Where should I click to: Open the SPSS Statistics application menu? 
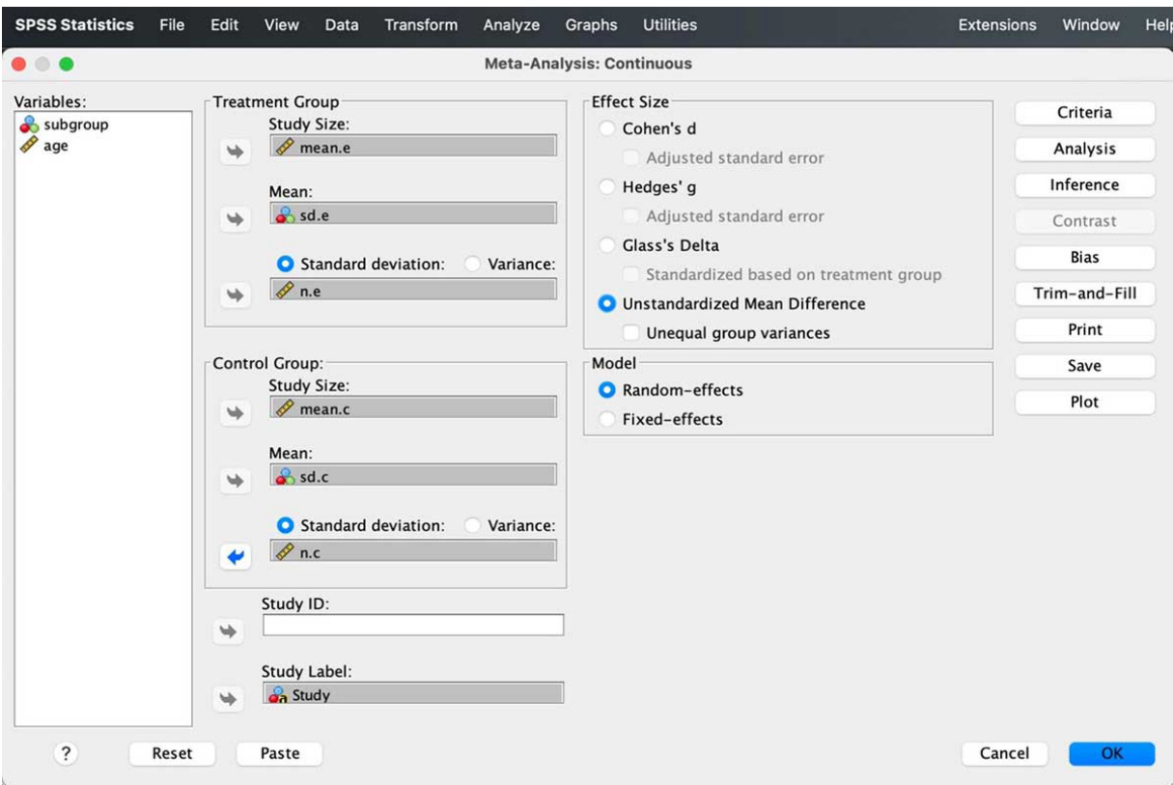click(74, 25)
